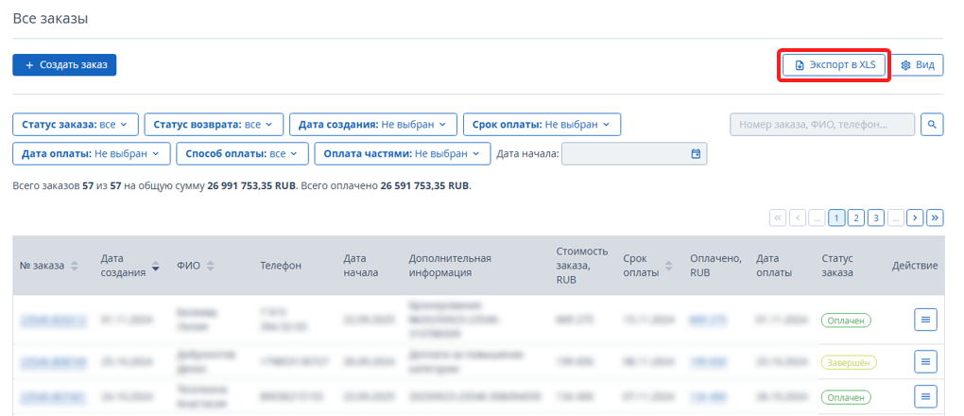The height and width of the screenshot is (416, 964).
Task: Go to page 3 in pagination
Action: pos(875,217)
